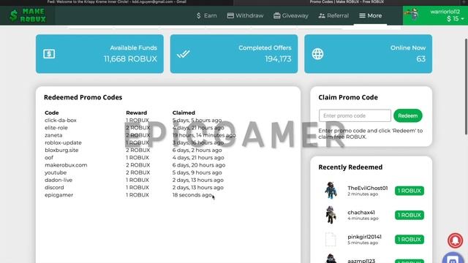
Task: Select the bloxburg.site code
Action: [61, 150]
